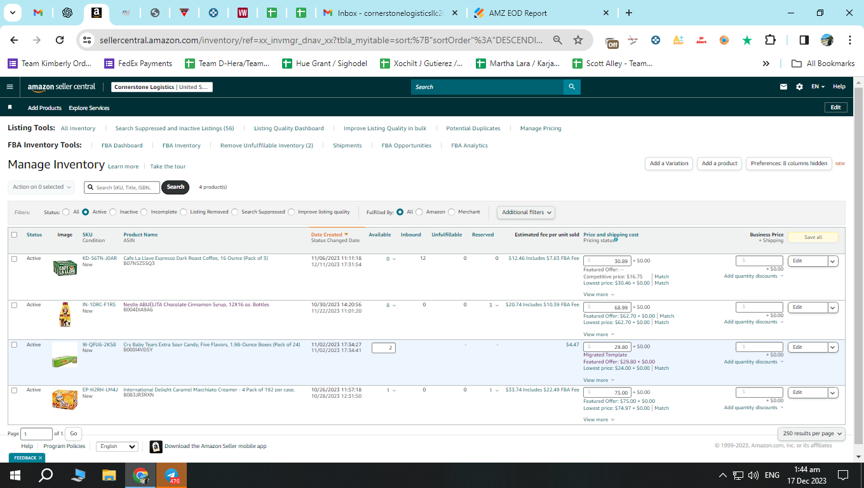This screenshot has width=864, height=488.
Task: Expand View more for Cafe La Llave pricing
Action: coord(598,295)
